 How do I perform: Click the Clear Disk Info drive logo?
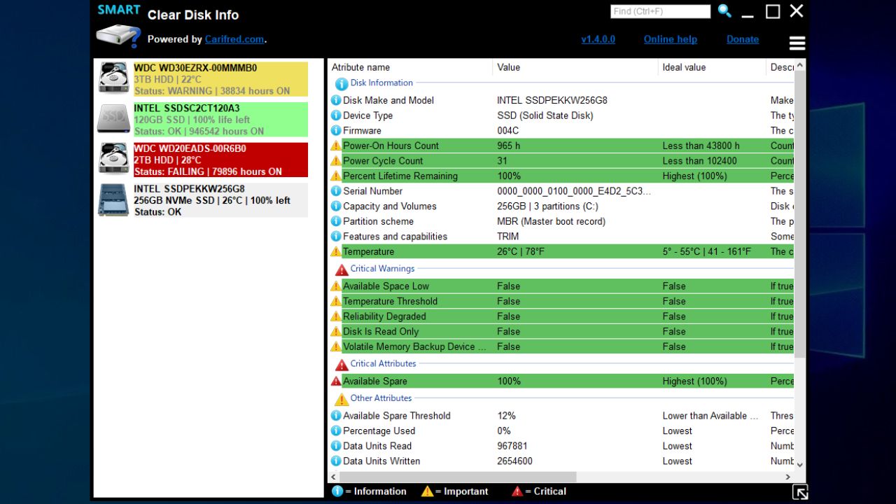pos(118,35)
